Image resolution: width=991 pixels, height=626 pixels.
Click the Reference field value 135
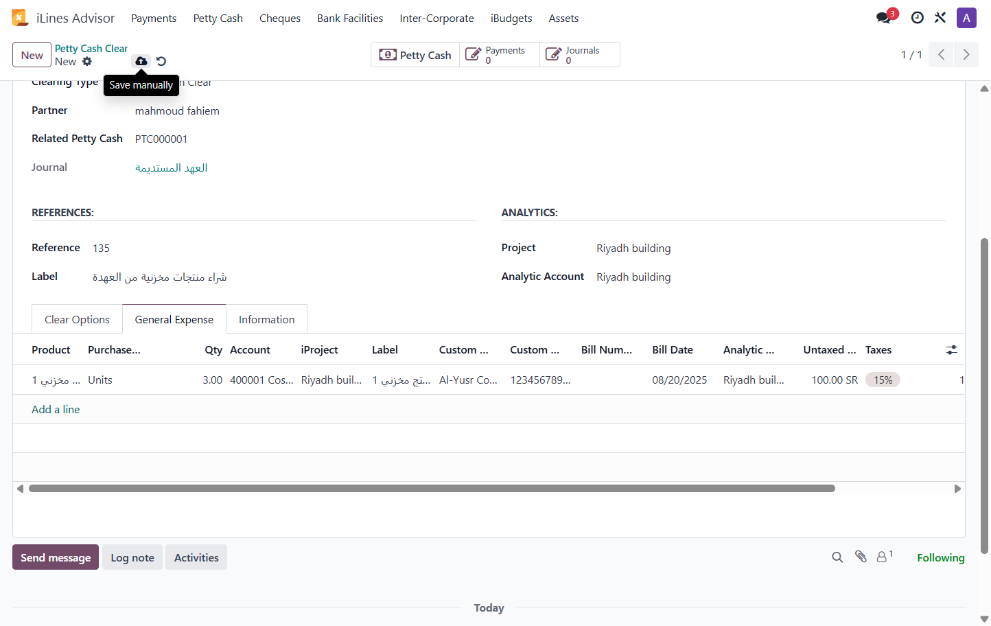tap(102, 248)
